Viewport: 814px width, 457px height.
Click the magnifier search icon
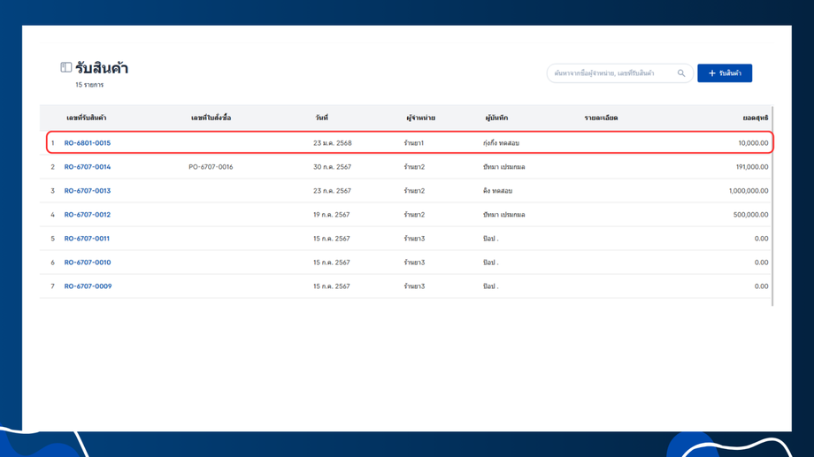pyautogui.click(x=681, y=73)
